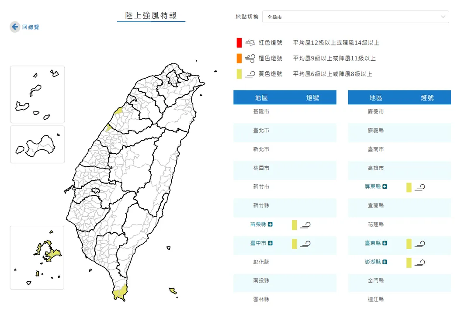Click the 雲林縣 row text

pos(261,299)
